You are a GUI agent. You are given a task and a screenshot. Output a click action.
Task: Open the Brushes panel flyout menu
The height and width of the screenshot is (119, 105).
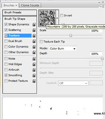coord(102,7)
